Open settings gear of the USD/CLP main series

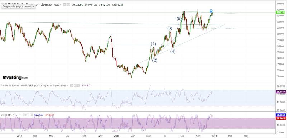(x=68, y=5)
